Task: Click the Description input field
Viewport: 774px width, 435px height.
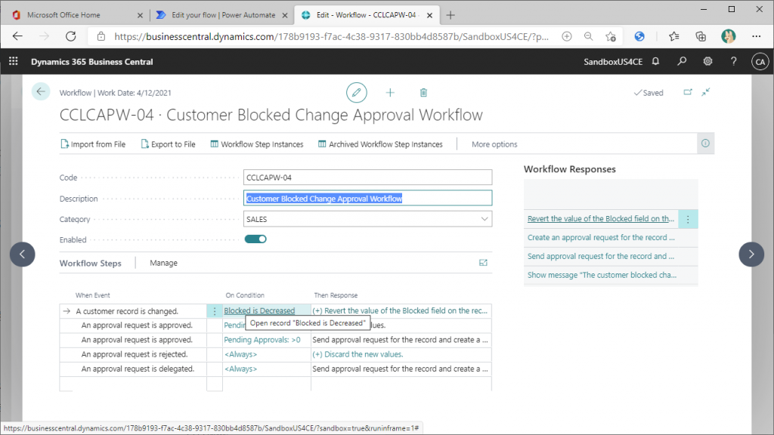Action: pyautogui.click(x=368, y=199)
